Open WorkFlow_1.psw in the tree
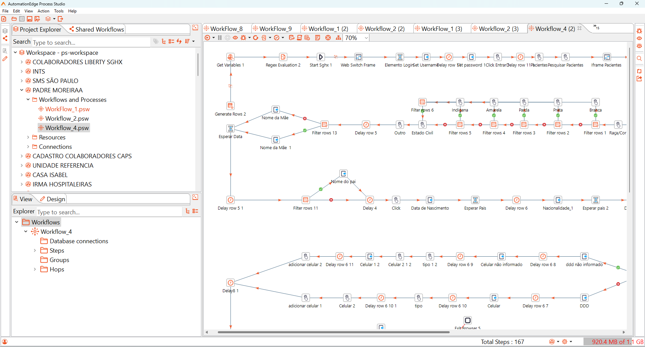This screenshot has width=645, height=347. pos(67,109)
